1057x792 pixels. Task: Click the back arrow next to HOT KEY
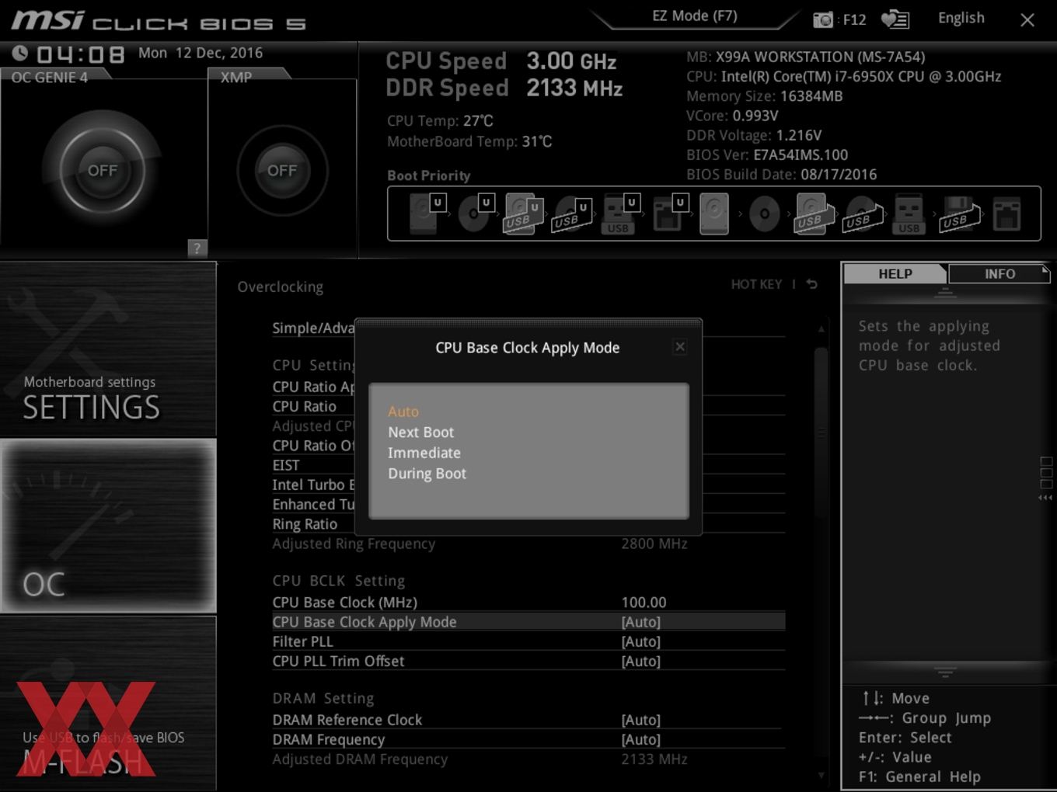(811, 284)
